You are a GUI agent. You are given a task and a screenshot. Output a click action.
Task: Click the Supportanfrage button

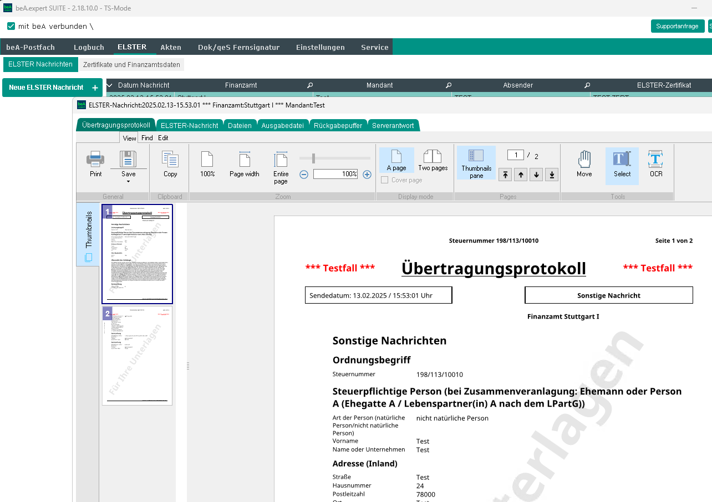[x=677, y=26]
